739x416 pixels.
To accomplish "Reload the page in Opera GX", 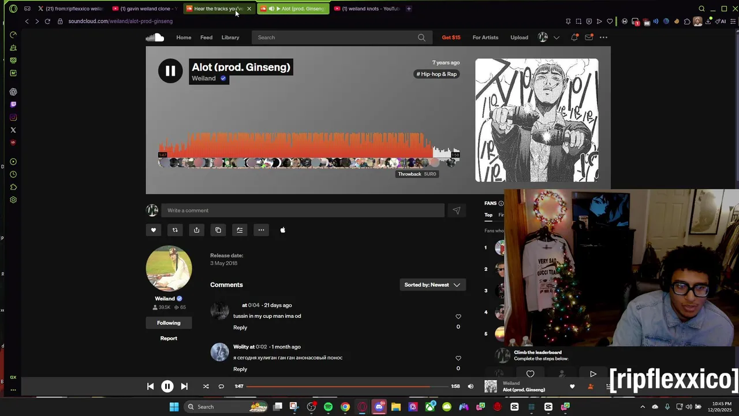I will [x=47, y=21].
